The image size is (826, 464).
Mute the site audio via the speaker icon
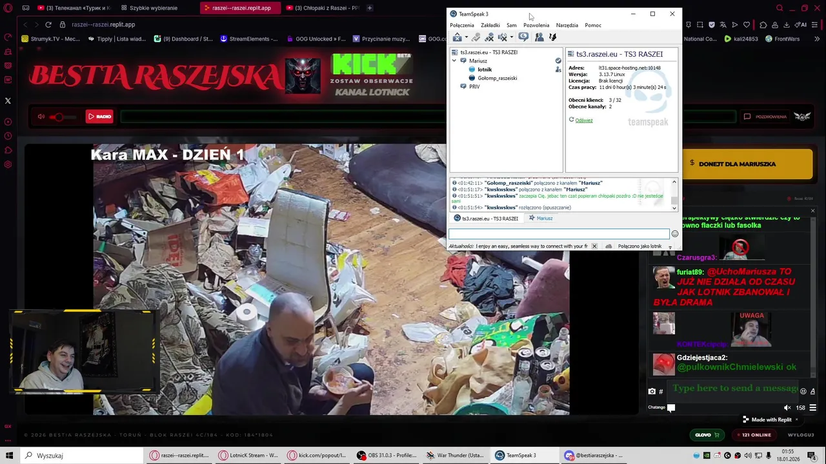(41, 117)
